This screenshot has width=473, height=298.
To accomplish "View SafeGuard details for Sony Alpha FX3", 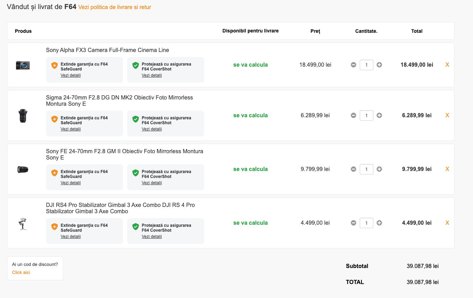I will click(x=71, y=75).
